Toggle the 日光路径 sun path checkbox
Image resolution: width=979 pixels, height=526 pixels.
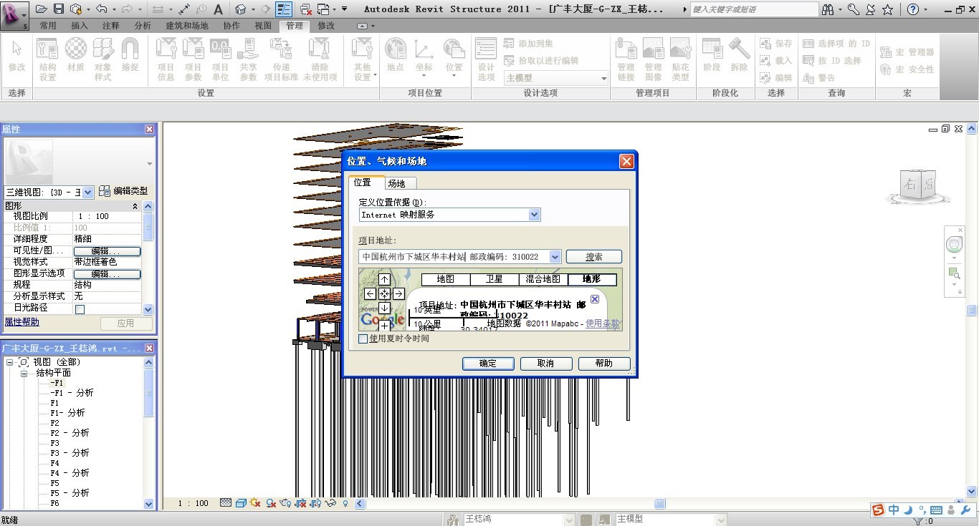tap(80, 309)
